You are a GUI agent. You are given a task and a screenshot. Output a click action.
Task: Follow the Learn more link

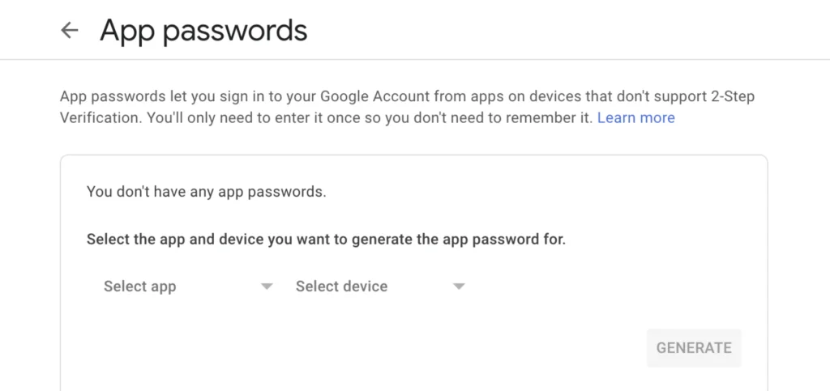click(x=635, y=117)
